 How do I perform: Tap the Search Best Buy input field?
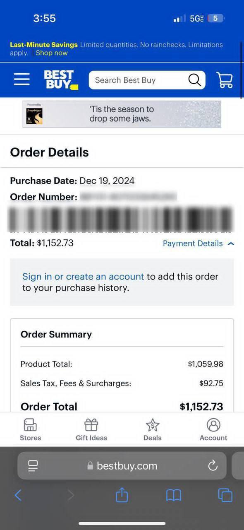point(136,79)
